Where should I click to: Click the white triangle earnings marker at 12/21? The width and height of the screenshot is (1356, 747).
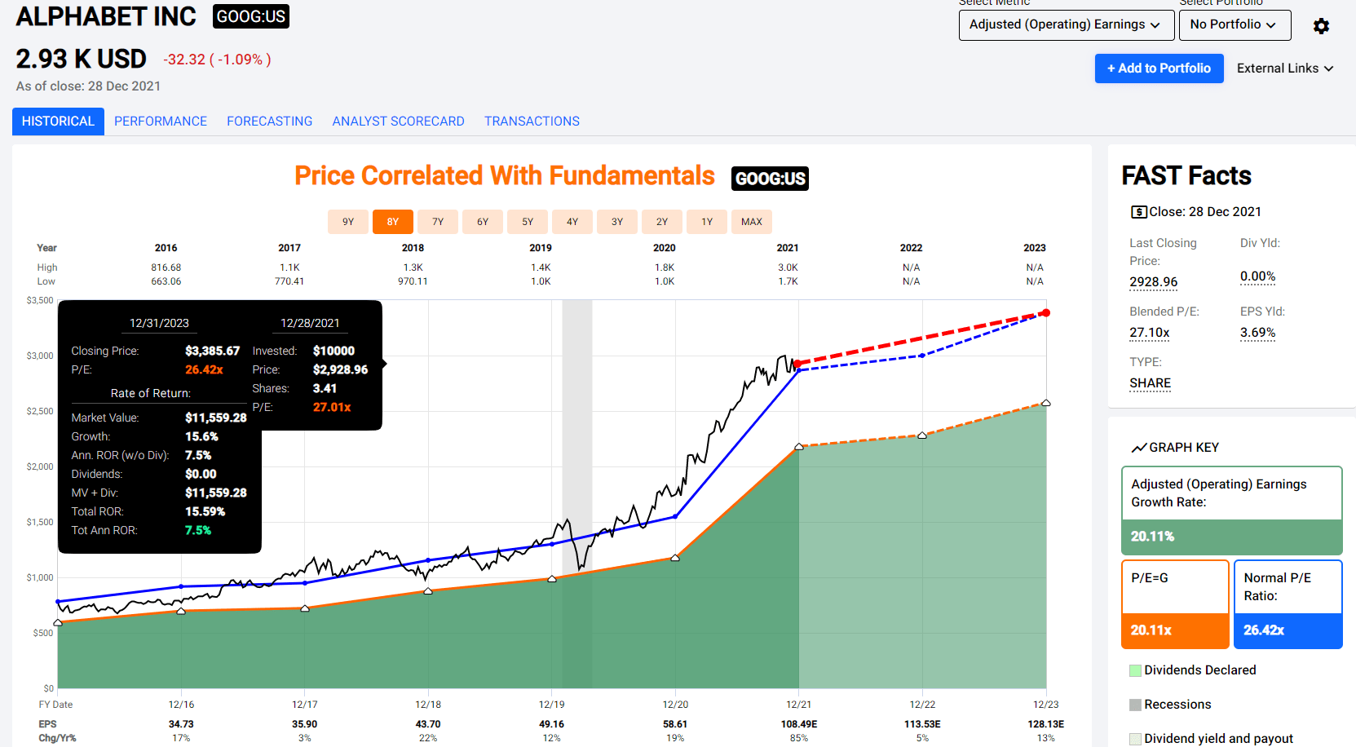tap(799, 446)
